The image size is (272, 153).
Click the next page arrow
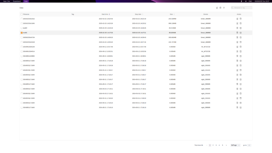(226, 145)
